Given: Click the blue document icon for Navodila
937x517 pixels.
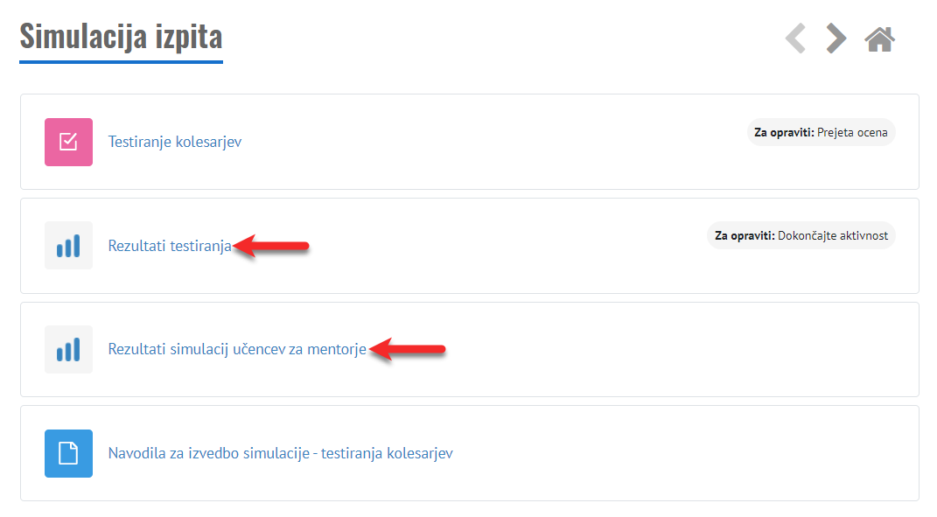Looking at the screenshot, I should click(x=68, y=453).
